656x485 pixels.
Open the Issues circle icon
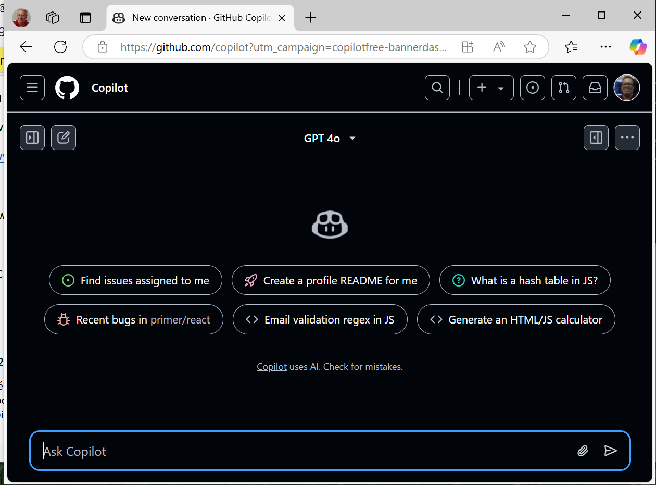coord(533,88)
